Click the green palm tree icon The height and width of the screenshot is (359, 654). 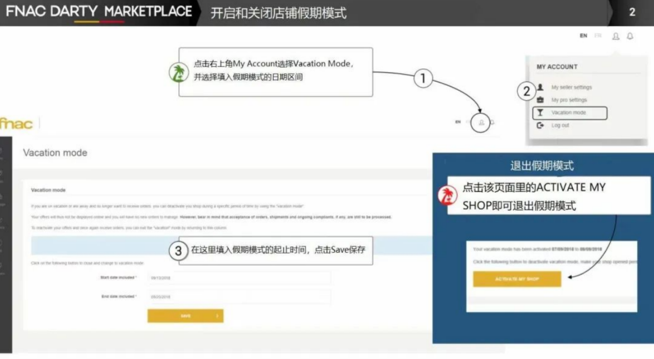click(178, 72)
